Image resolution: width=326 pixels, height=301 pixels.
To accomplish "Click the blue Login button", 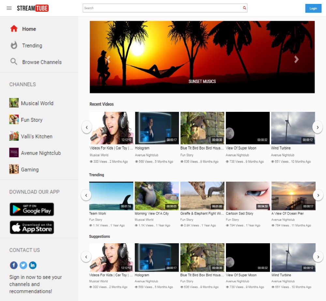I will tap(313, 8).
